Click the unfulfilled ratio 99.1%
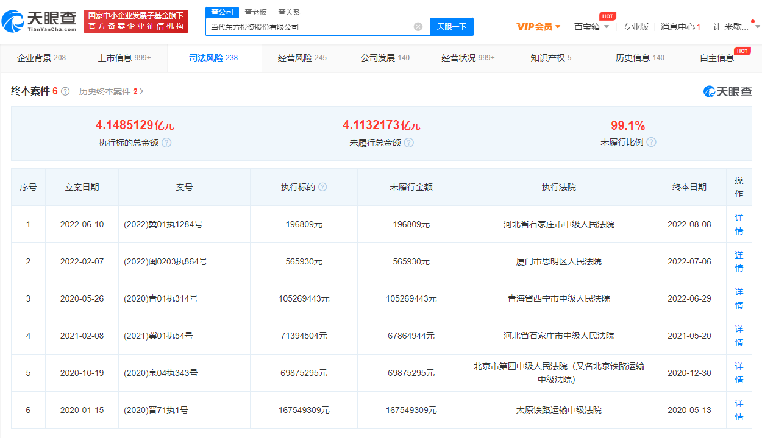 pos(628,125)
